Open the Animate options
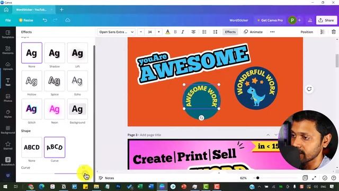 [x=253, y=32]
